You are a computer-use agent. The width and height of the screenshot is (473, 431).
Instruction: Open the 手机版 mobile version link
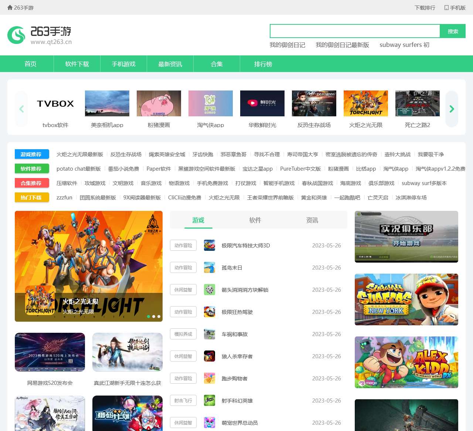pos(455,7)
